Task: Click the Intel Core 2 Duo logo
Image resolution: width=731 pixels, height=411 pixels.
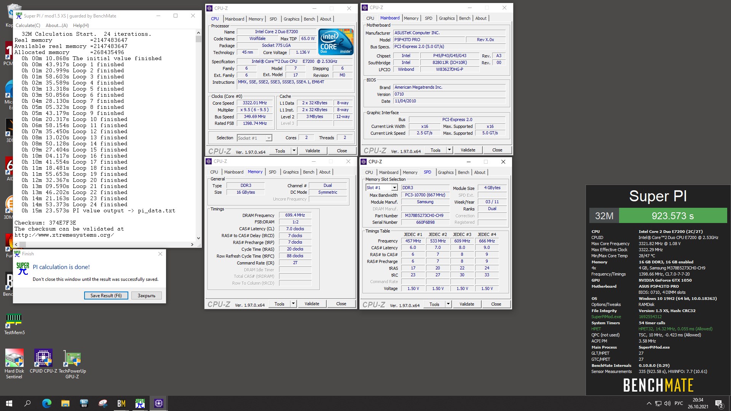Action: pyautogui.click(x=336, y=41)
